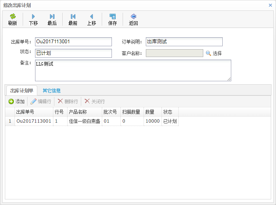This screenshot has height=205, width=276.
Task: Click the 状态 status field
Action: pos(73,53)
